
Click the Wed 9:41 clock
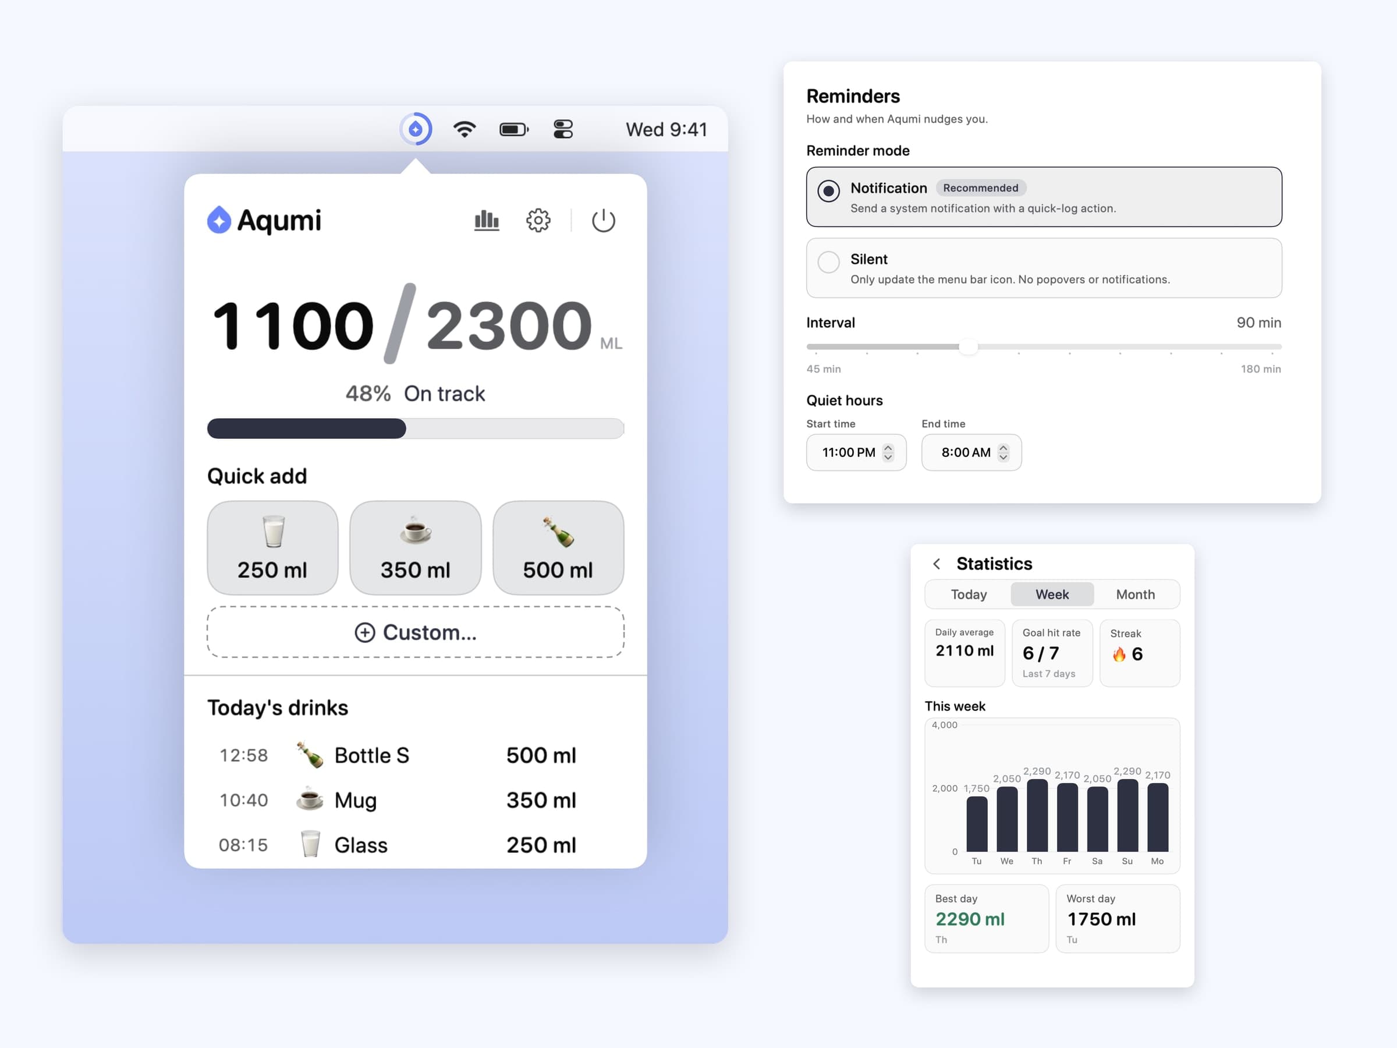click(x=666, y=129)
